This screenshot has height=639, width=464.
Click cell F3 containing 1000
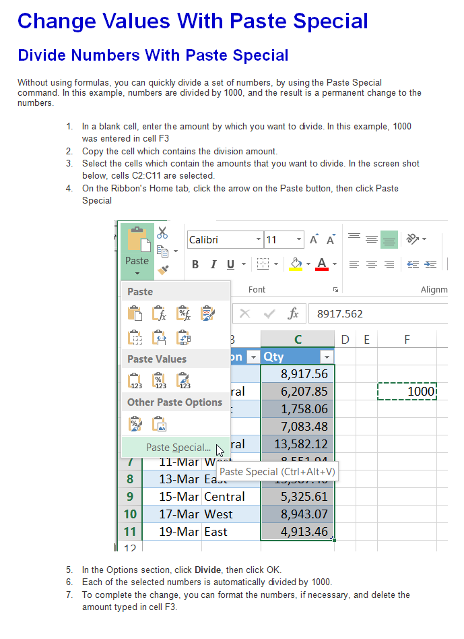(407, 391)
